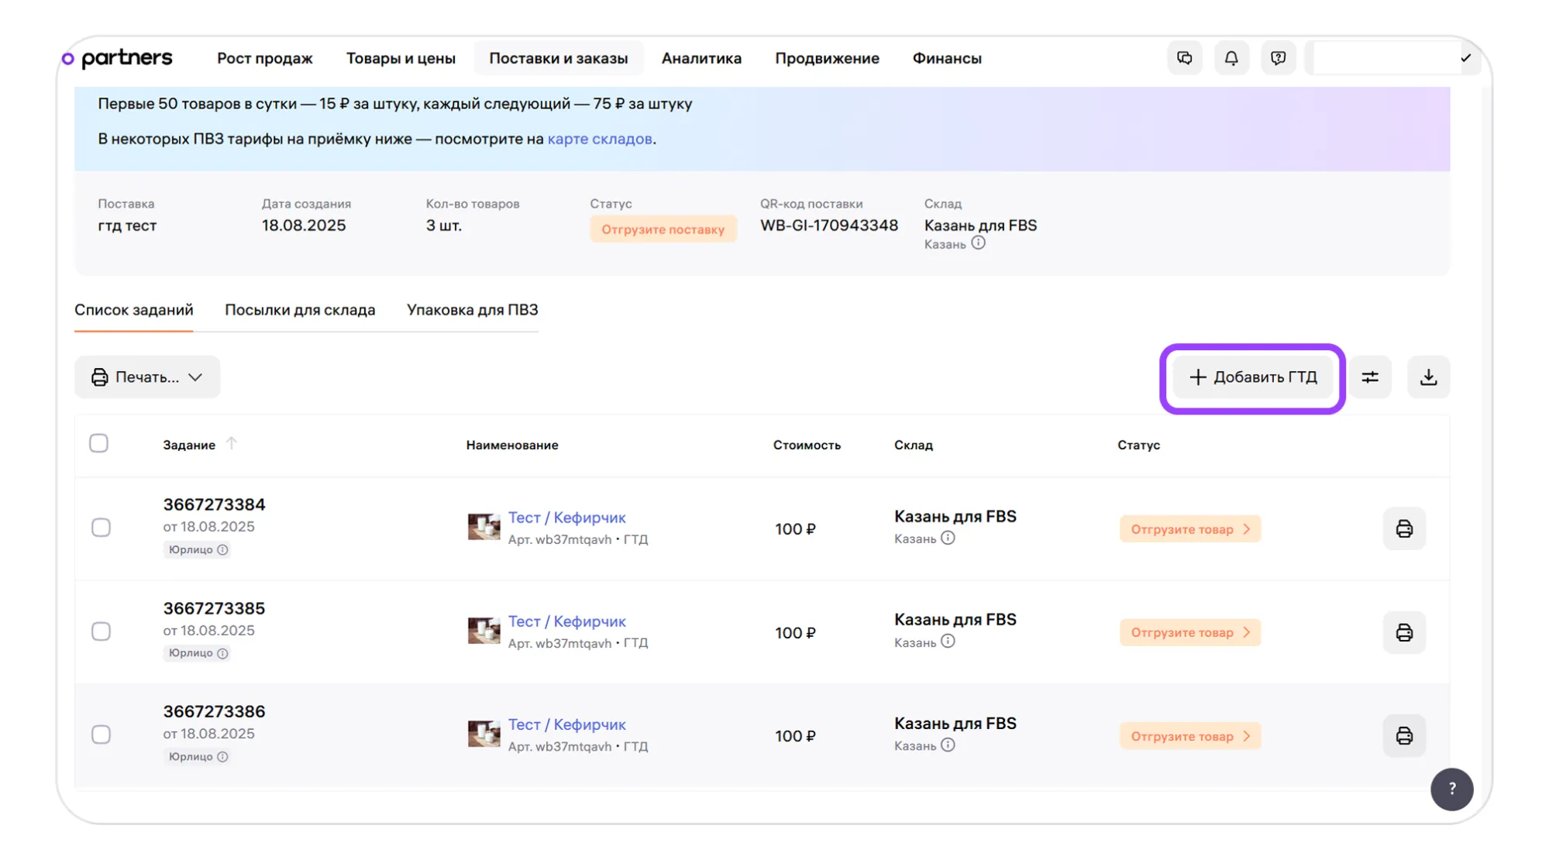The width and height of the screenshot is (1549, 860).
Task: Open the account selector dropdown in header
Action: pos(1393,58)
